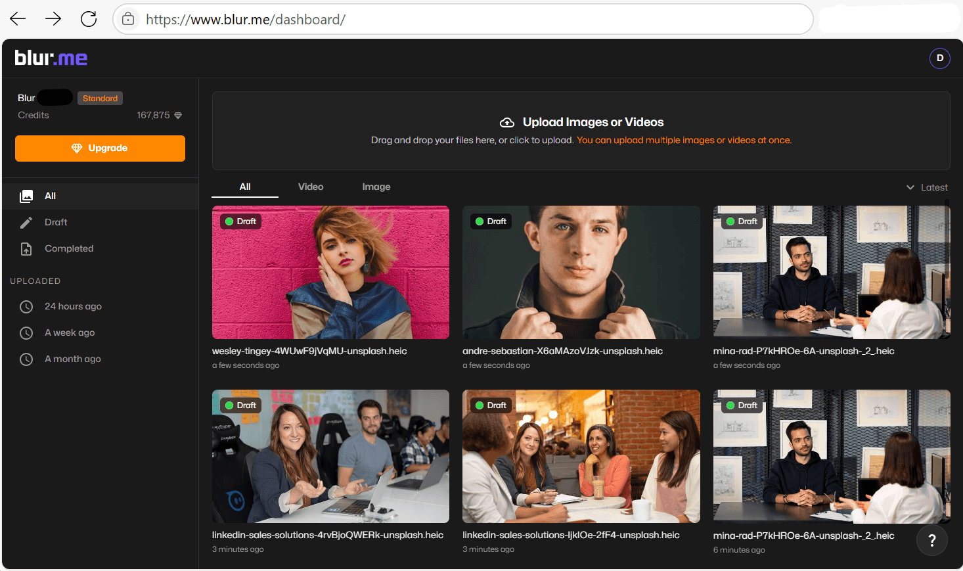The width and height of the screenshot is (963, 571).
Task: Open the Latest sort dropdown
Action: [926, 187]
